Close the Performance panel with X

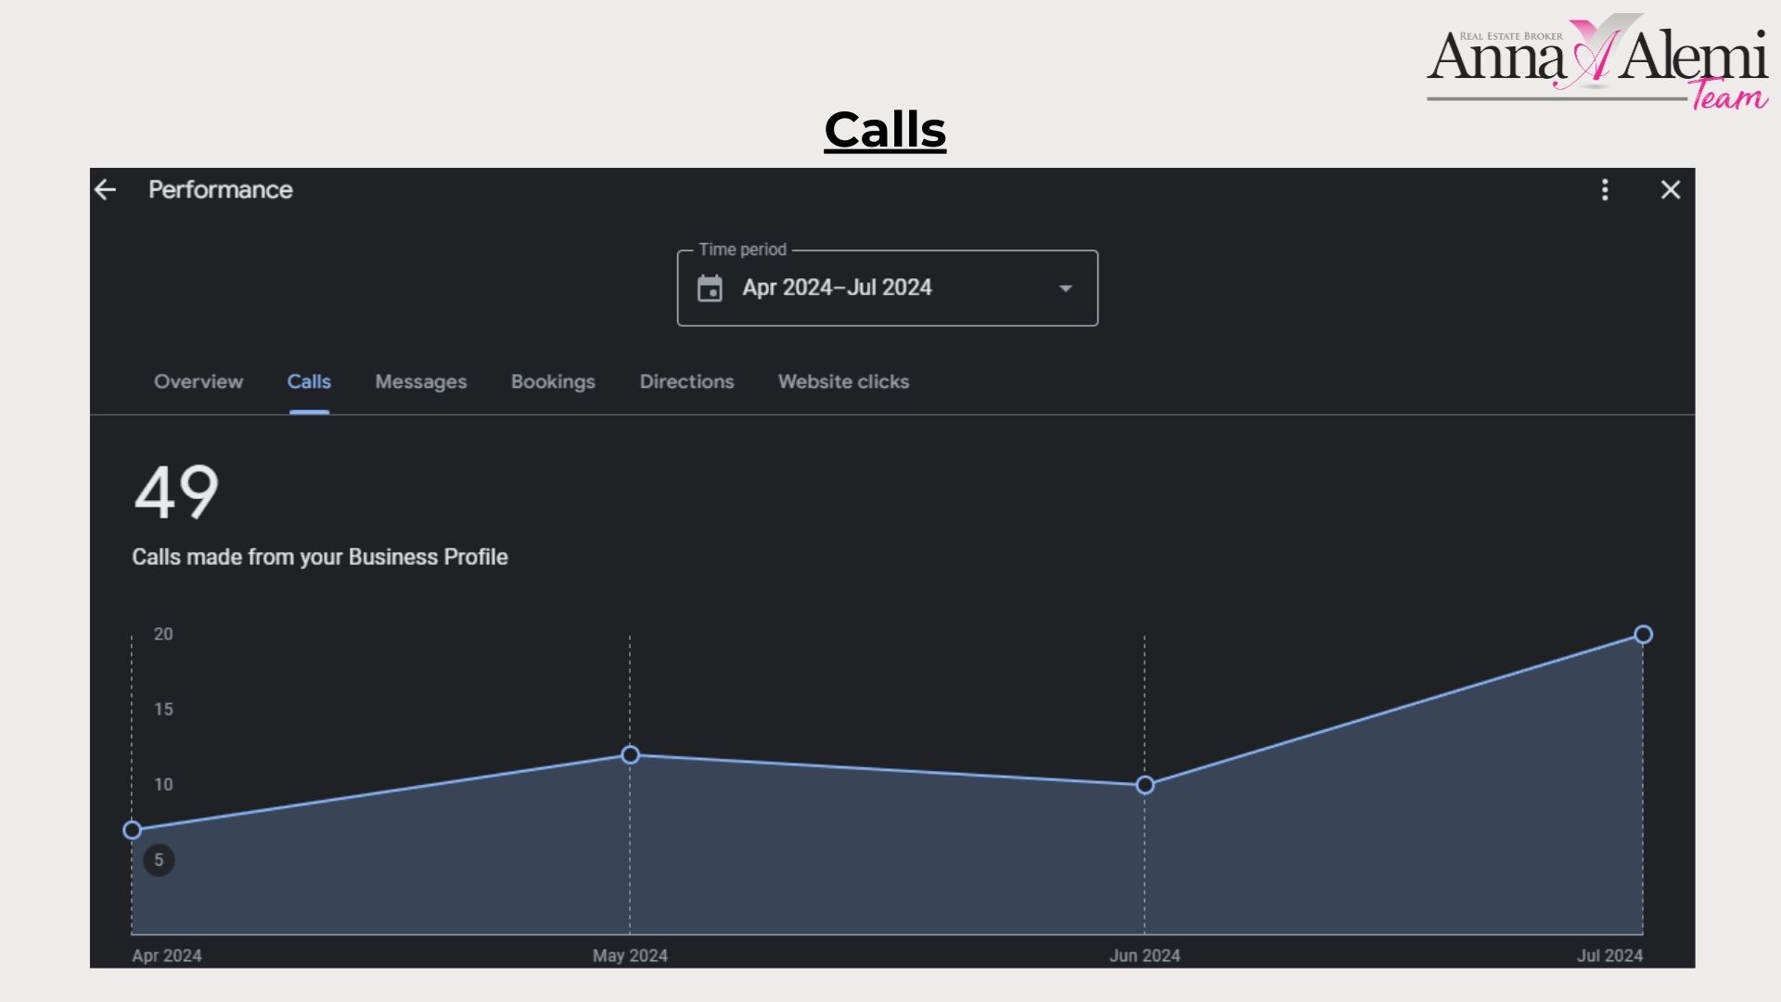(x=1671, y=190)
